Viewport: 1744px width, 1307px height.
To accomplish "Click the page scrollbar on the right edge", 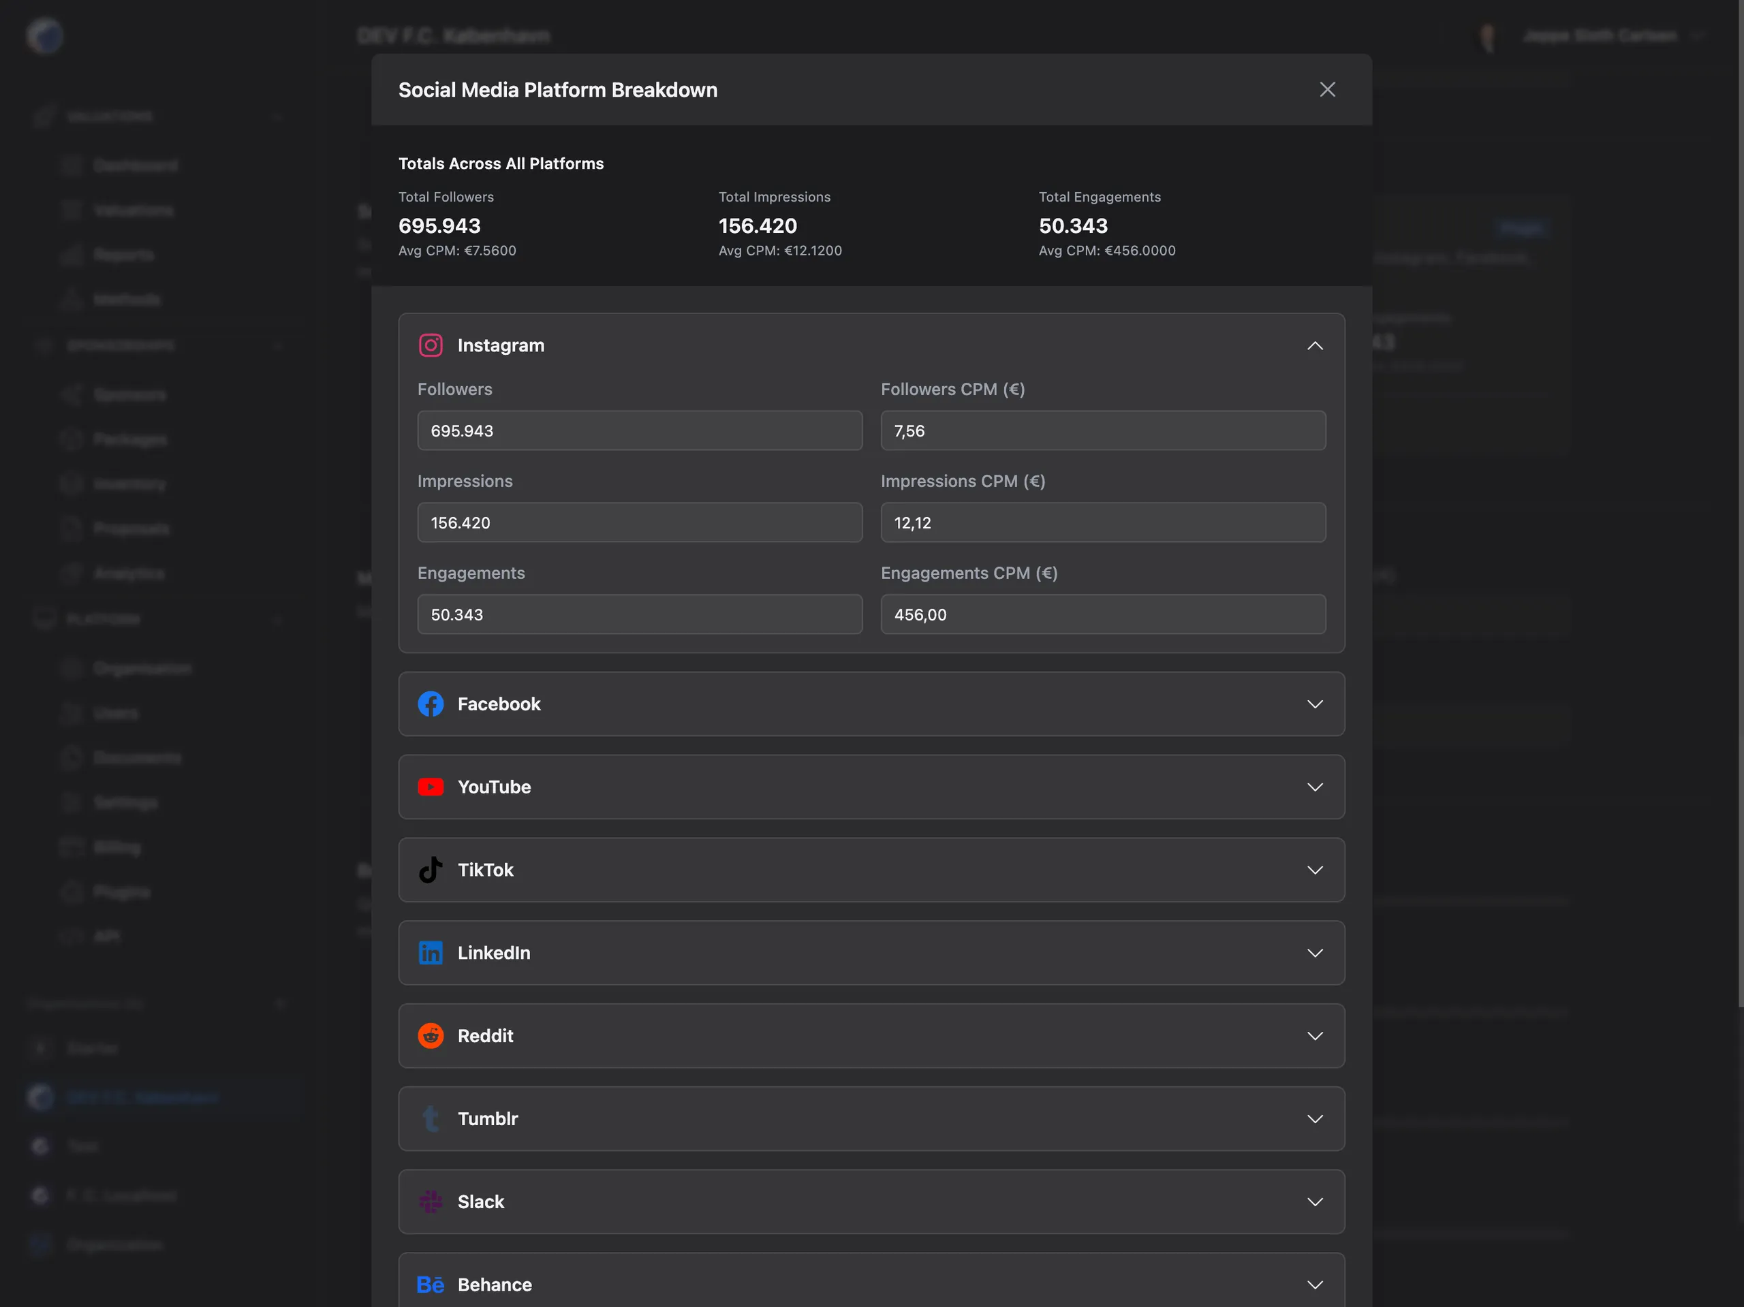I will 1740,505.
